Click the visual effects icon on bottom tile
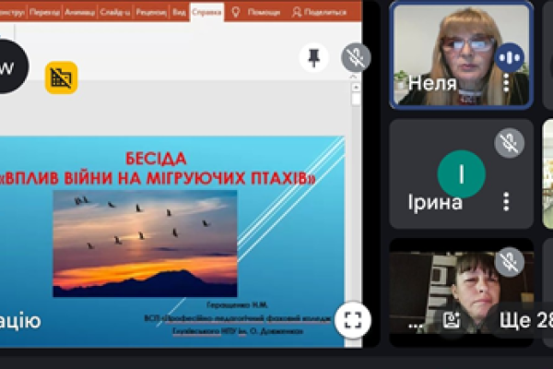553x369 pixels. (452, 319)
